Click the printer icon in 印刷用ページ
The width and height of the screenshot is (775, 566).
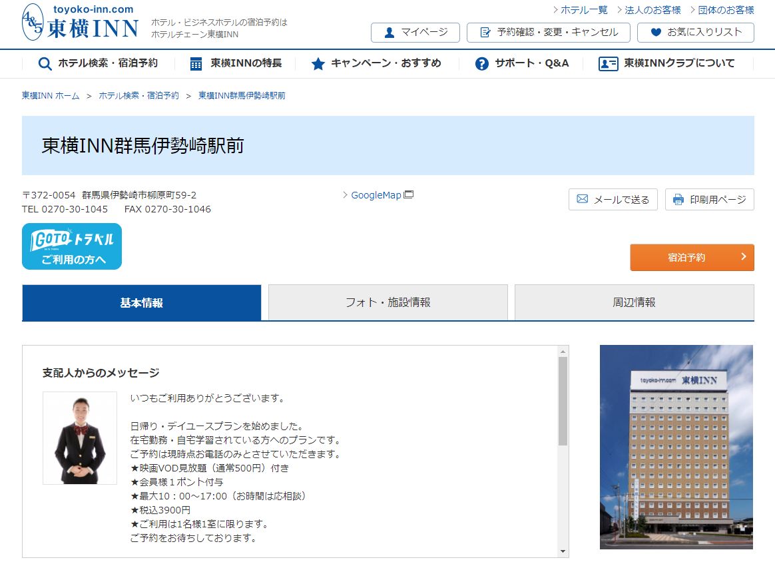678,199
